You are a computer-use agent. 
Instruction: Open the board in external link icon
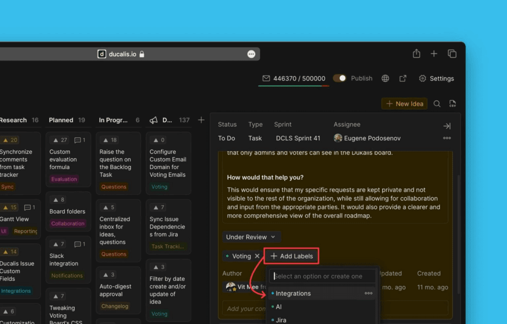click(403, 78)
